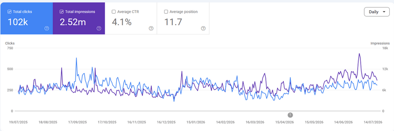Click the 16/03/2026 date label

(255, 122)
